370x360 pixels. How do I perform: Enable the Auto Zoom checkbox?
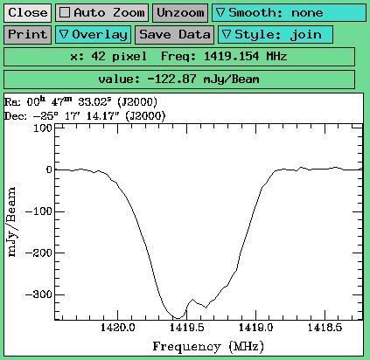[x=65, y=12]
